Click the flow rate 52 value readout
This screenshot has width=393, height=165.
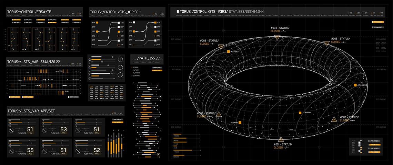pos(97,150)
